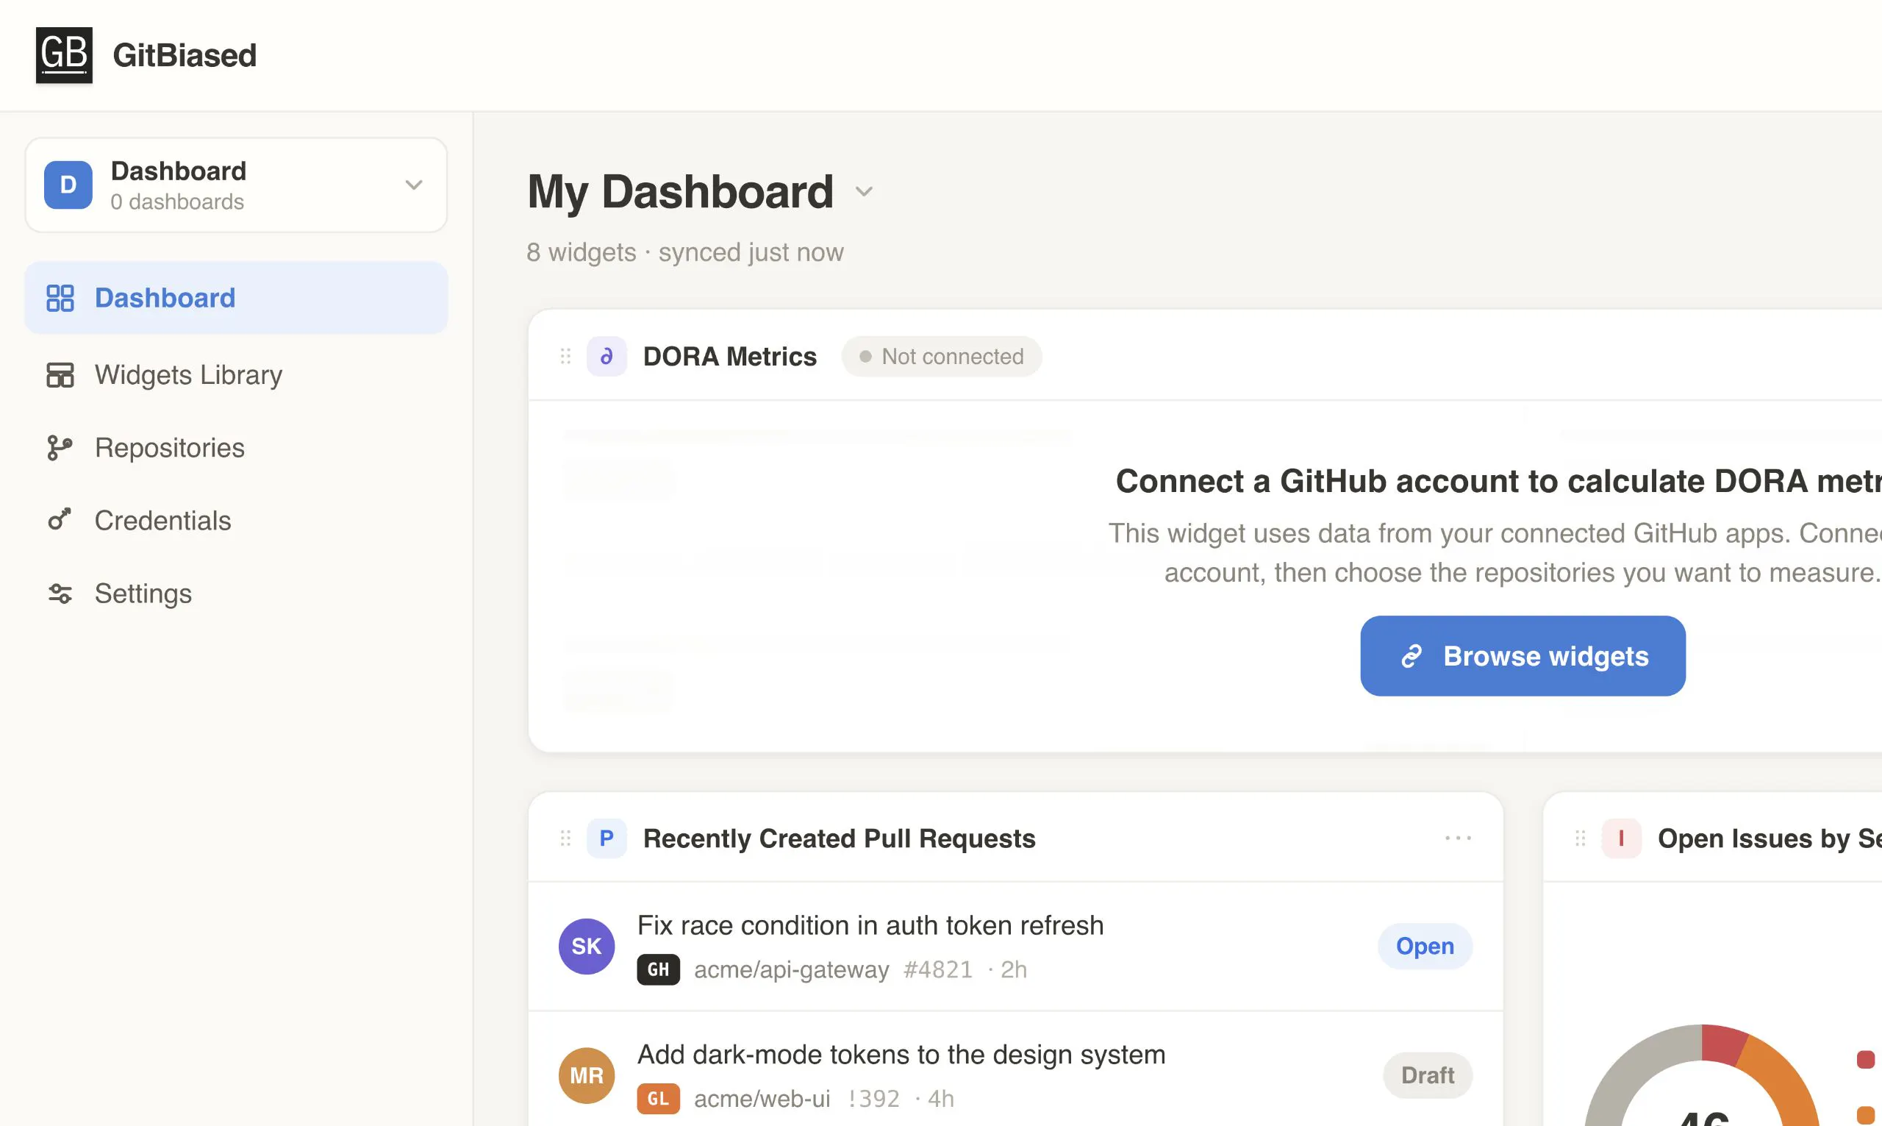Click the Dashboard grid icon in sidebar
Image resolution: width=1882 pixels, height=1126 pixels.
click(60, 297)
